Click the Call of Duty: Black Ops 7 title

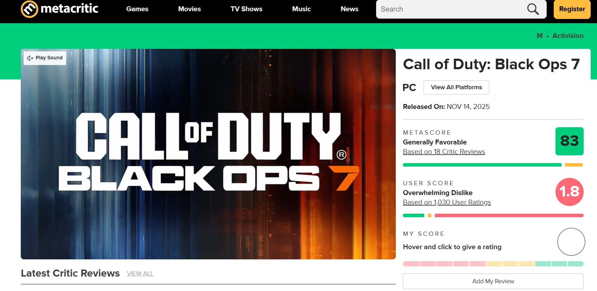pos(491,65)
